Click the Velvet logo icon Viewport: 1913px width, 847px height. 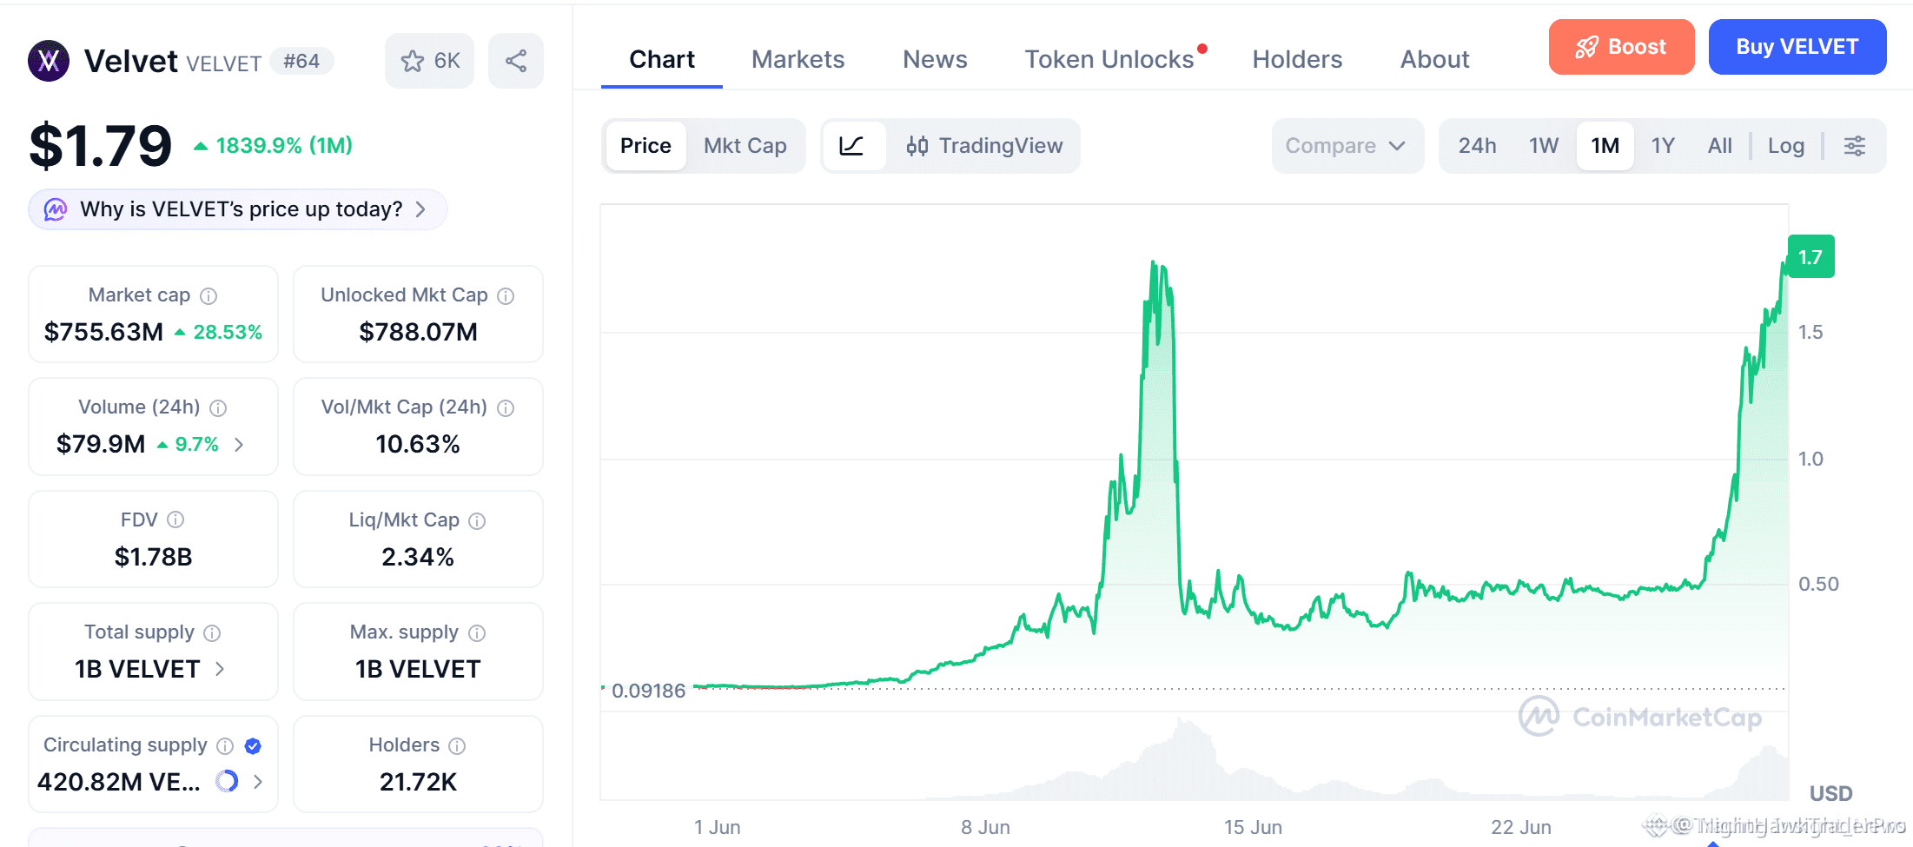pos(49,61)
